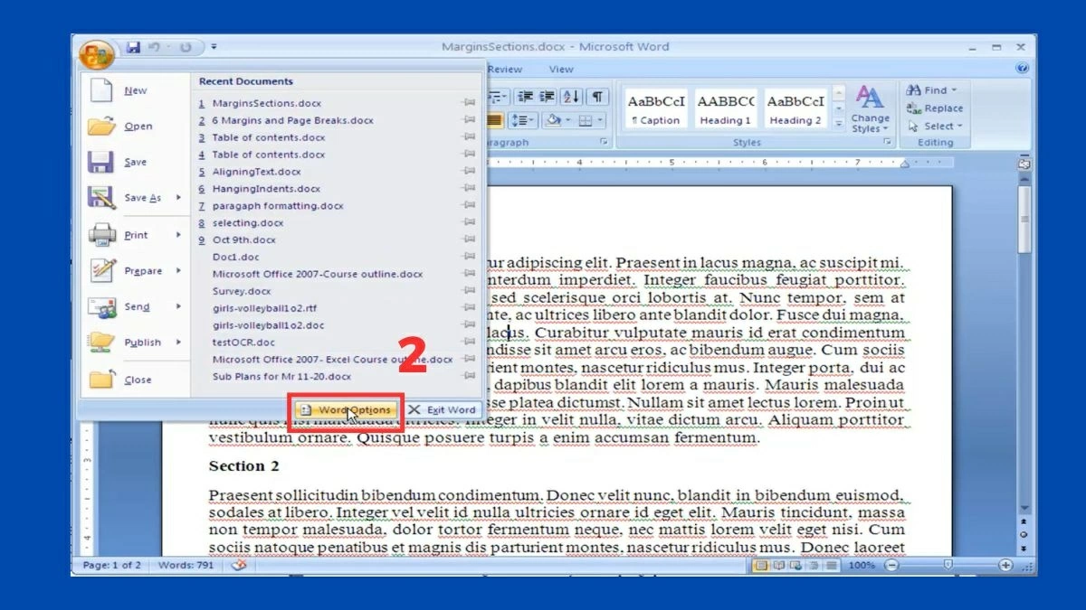
Task: Click the Exit Word button
Action: [x=442, y=409]
